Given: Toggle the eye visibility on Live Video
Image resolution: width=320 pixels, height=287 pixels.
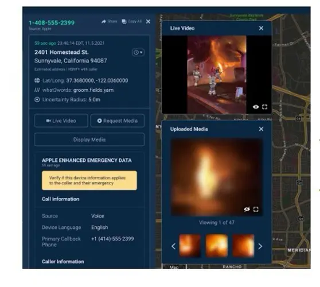Looking at the screenshot, I should pyautogui.click(x=256, y=107).
